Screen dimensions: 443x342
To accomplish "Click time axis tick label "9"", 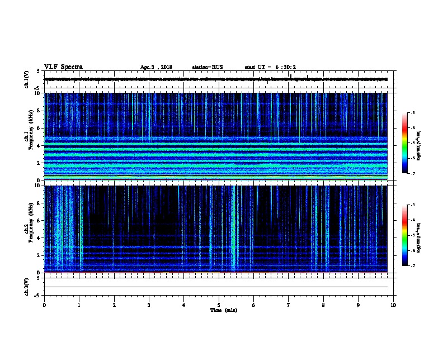I will click(x=358, y=305).
